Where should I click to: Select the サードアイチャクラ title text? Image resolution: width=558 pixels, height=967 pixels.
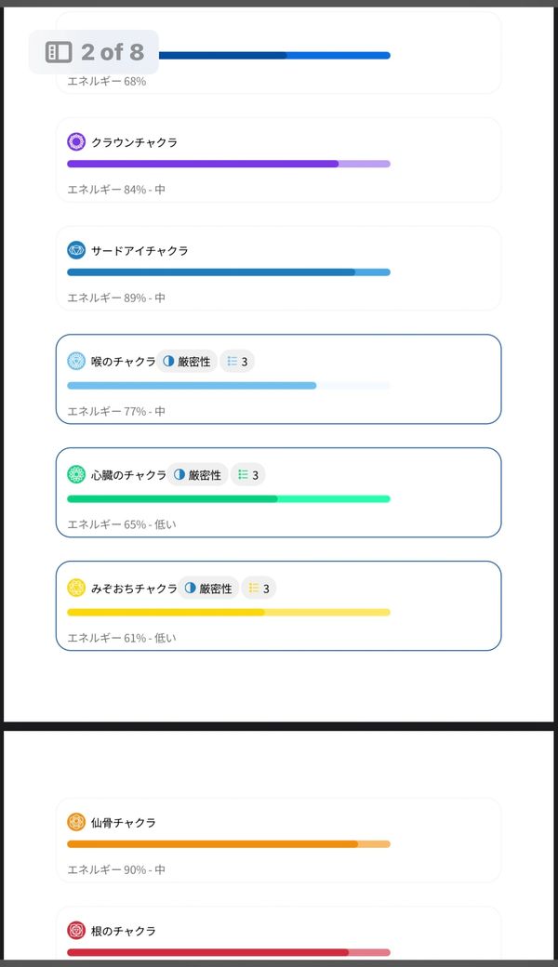[x=139, y=250]
